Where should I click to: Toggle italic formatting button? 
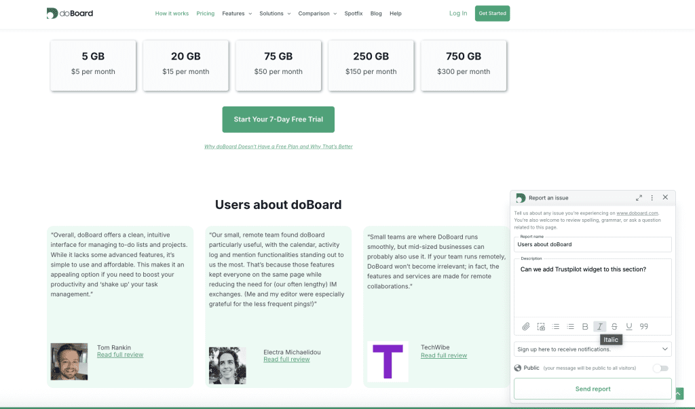coord(600,326)
